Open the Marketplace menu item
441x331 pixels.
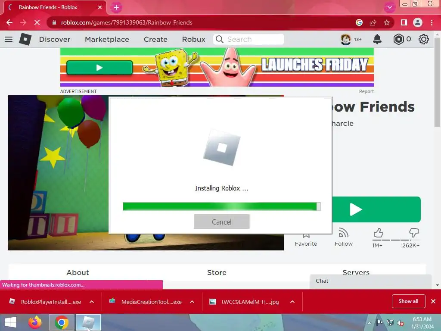point(107,39)
